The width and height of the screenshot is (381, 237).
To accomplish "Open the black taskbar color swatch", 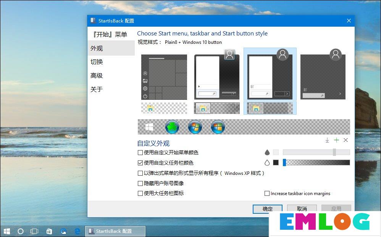I will (276, 163).
